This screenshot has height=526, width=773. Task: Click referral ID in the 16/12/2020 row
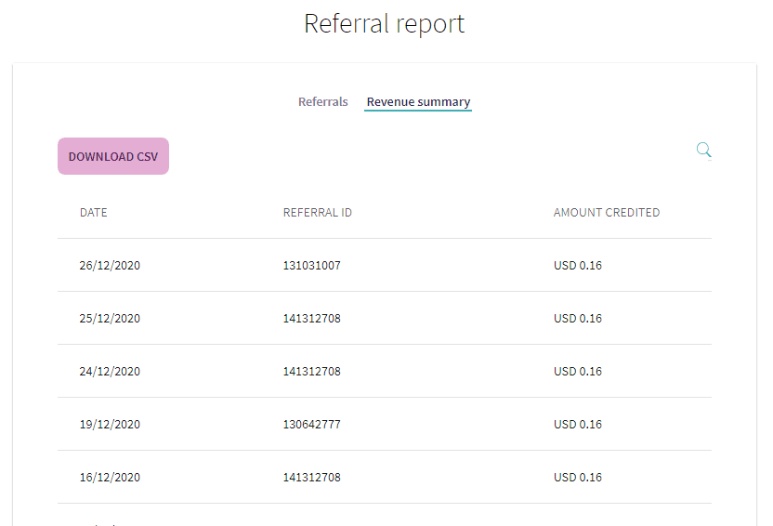311,477
